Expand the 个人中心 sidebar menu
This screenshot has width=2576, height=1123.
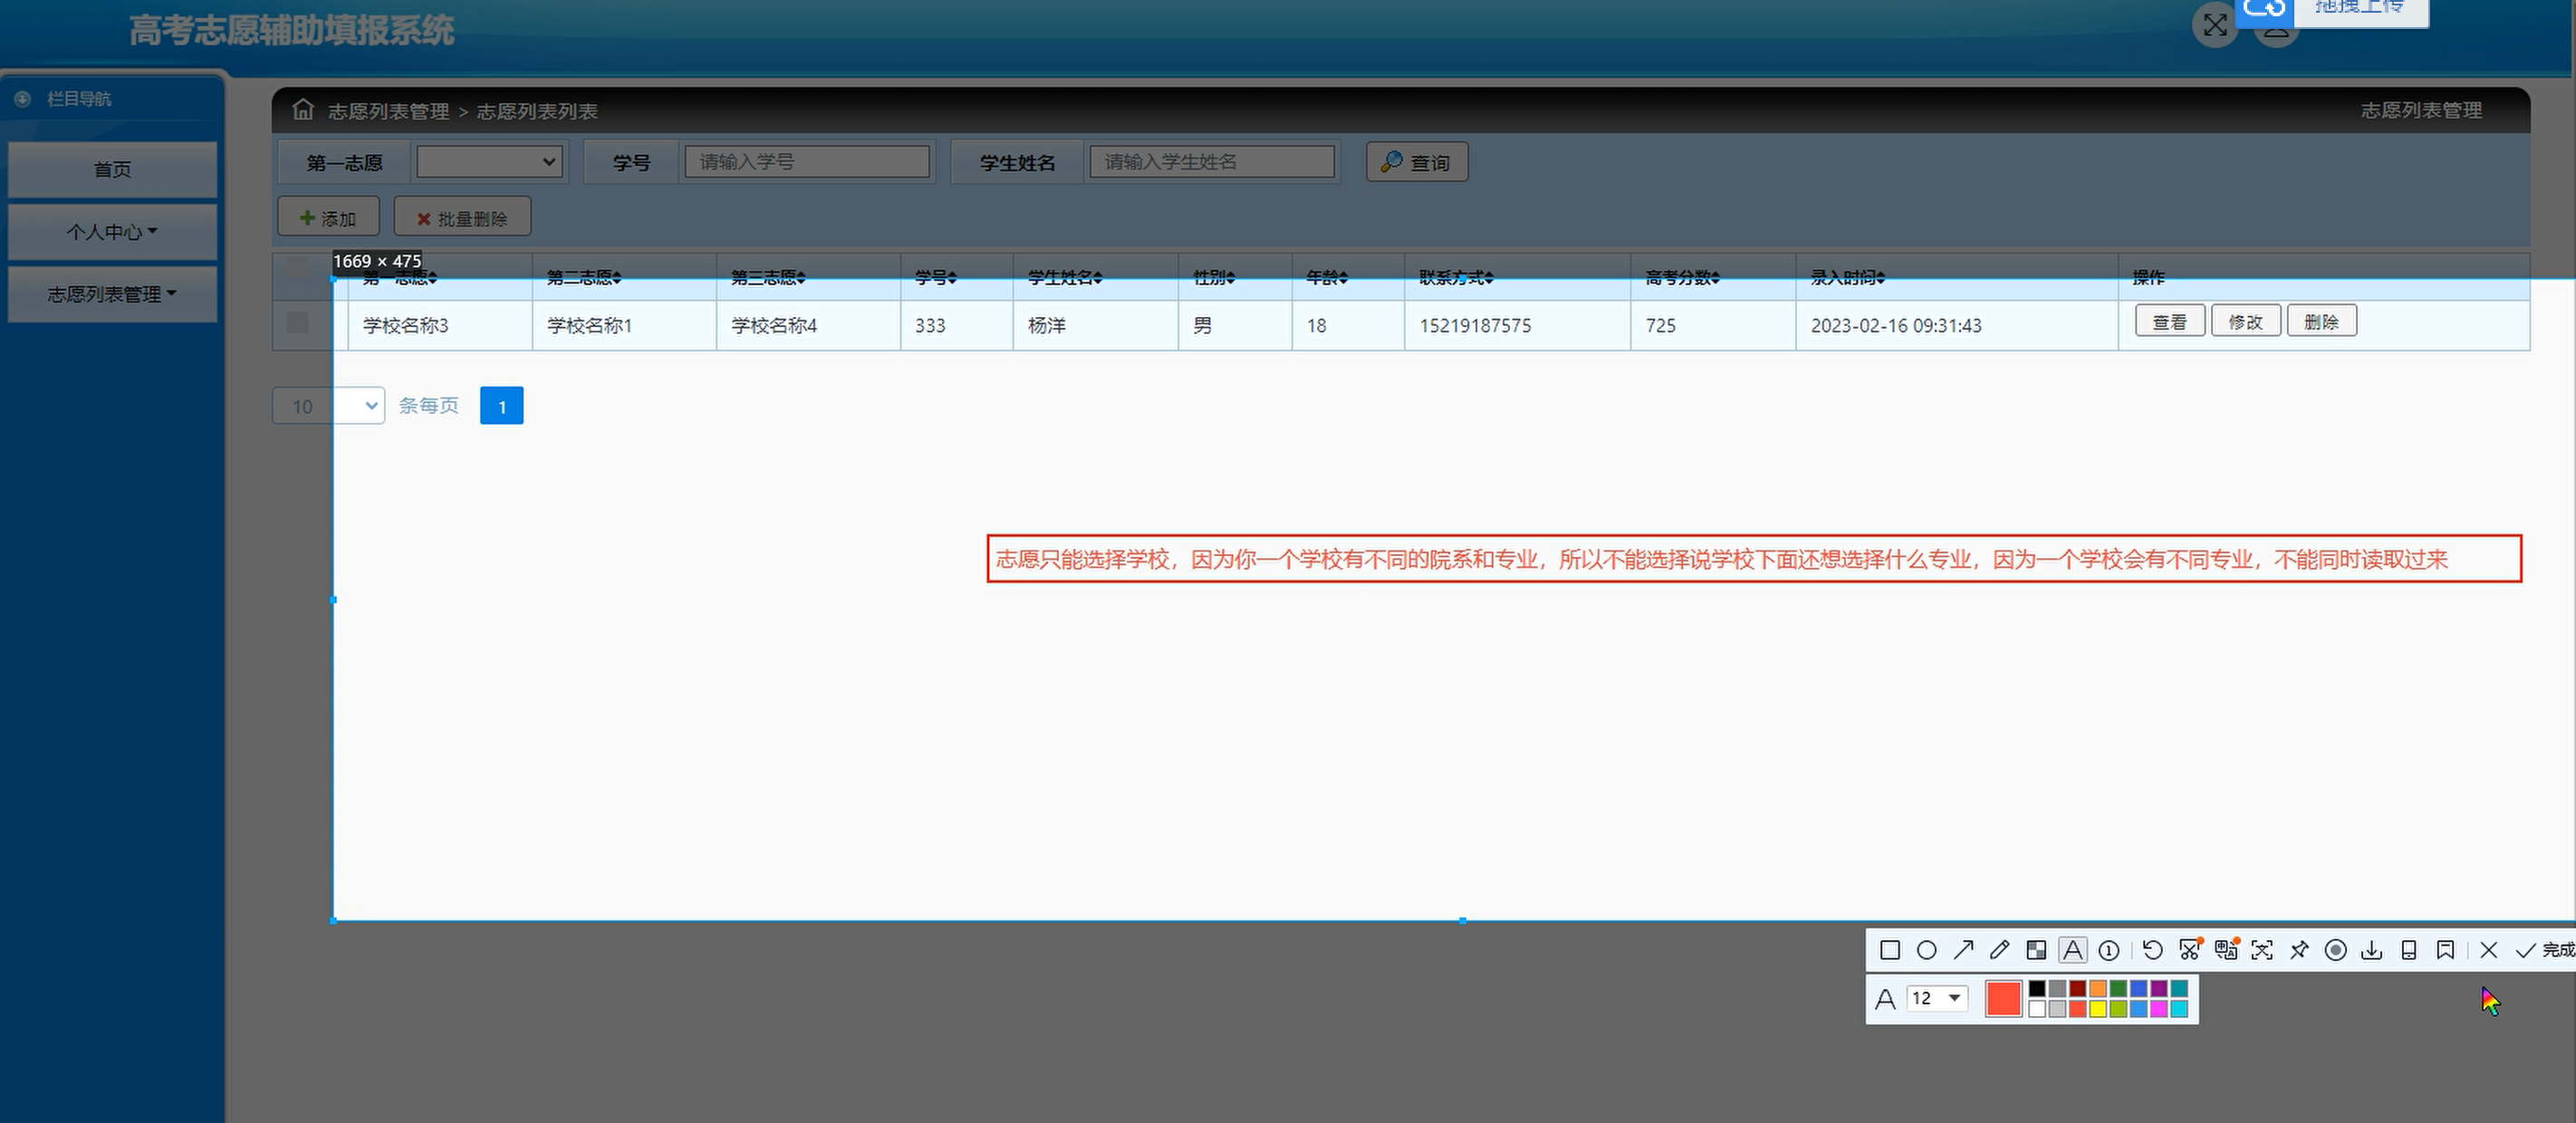[112, 231]
